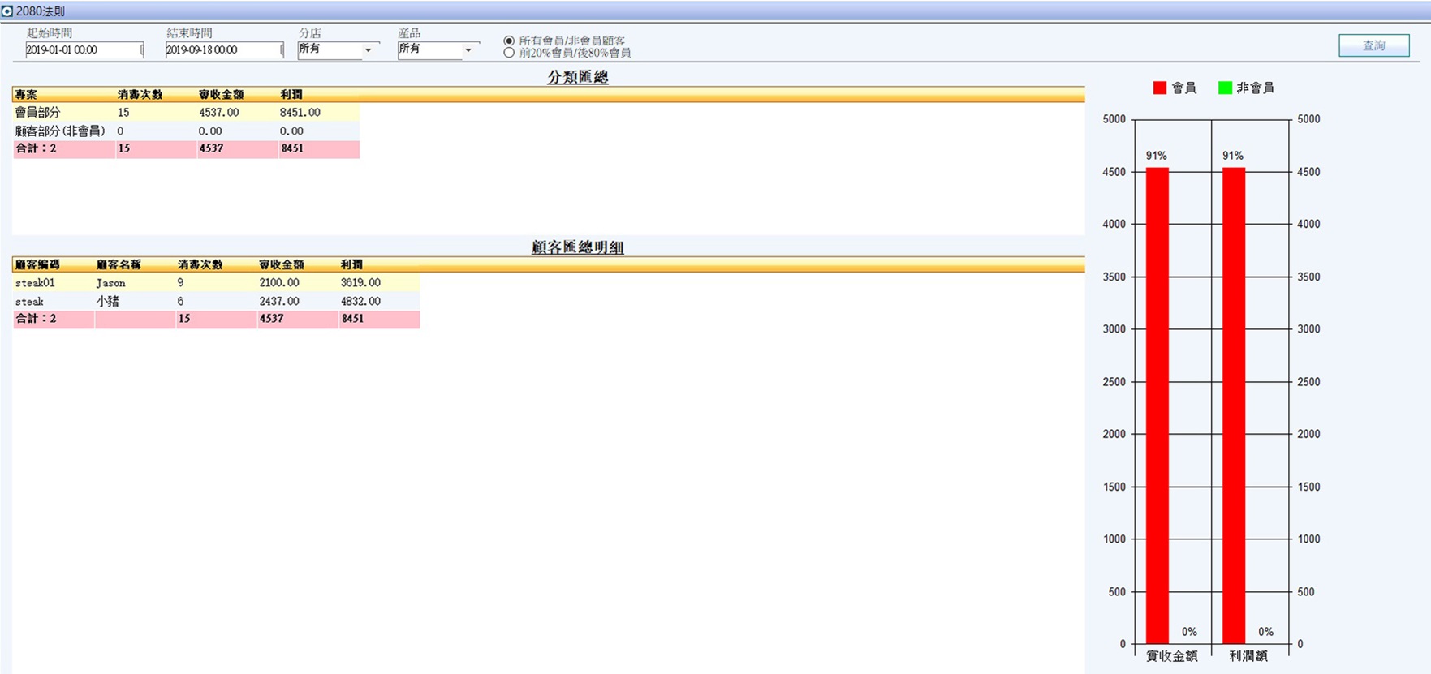Click the 合計 total row in 顧客匯總明細
Screen dimensions: 1431x674
click(x=216, y=319)
